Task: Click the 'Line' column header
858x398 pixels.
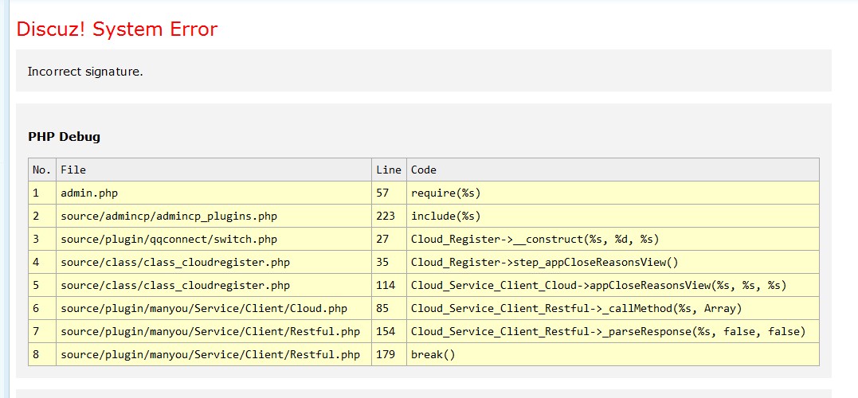Action: click(x=389, y=170)
